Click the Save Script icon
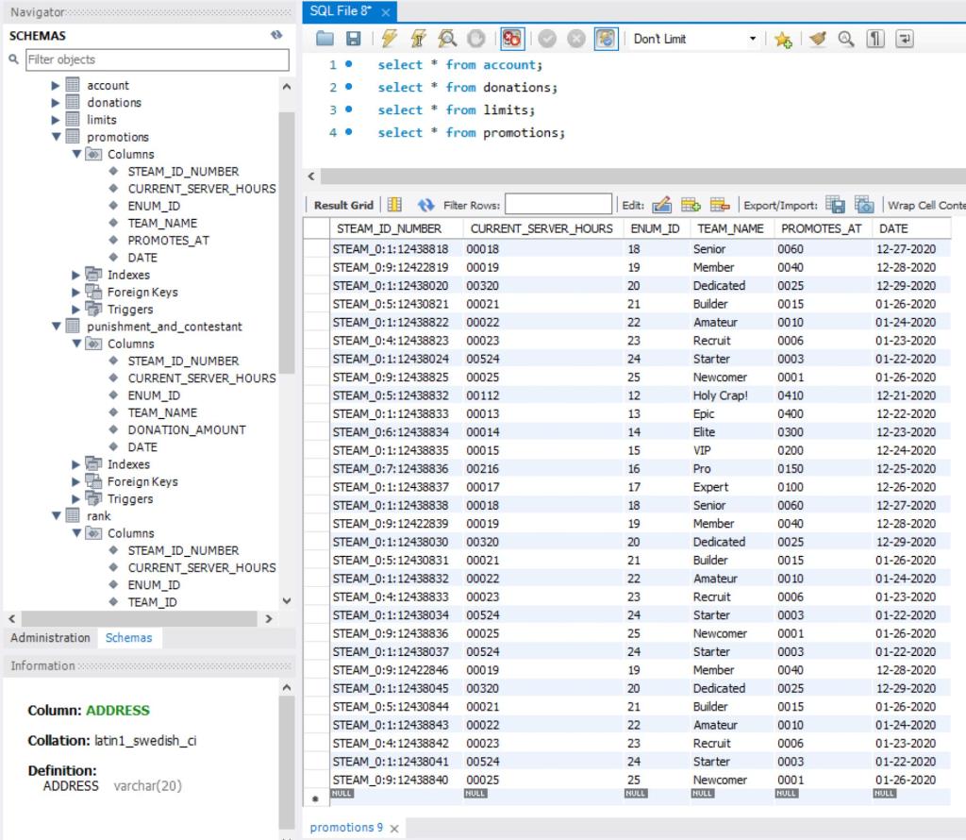The image size is (966, 840). coord(353,39)
